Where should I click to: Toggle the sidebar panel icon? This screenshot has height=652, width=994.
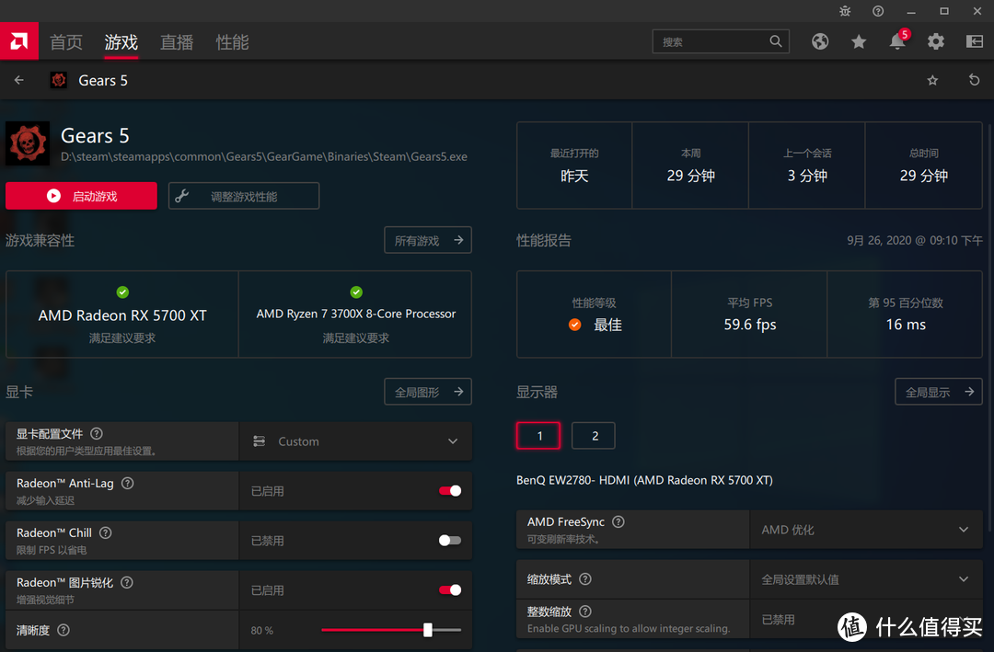click(x=975, y=41)
